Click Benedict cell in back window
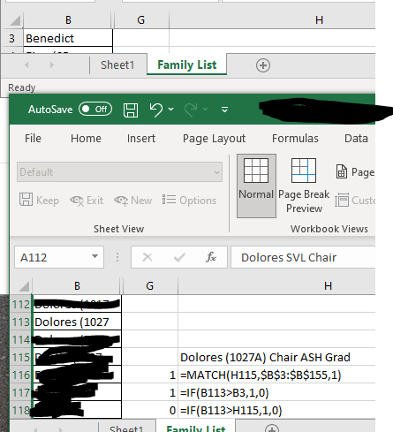 tap(68, 38)
